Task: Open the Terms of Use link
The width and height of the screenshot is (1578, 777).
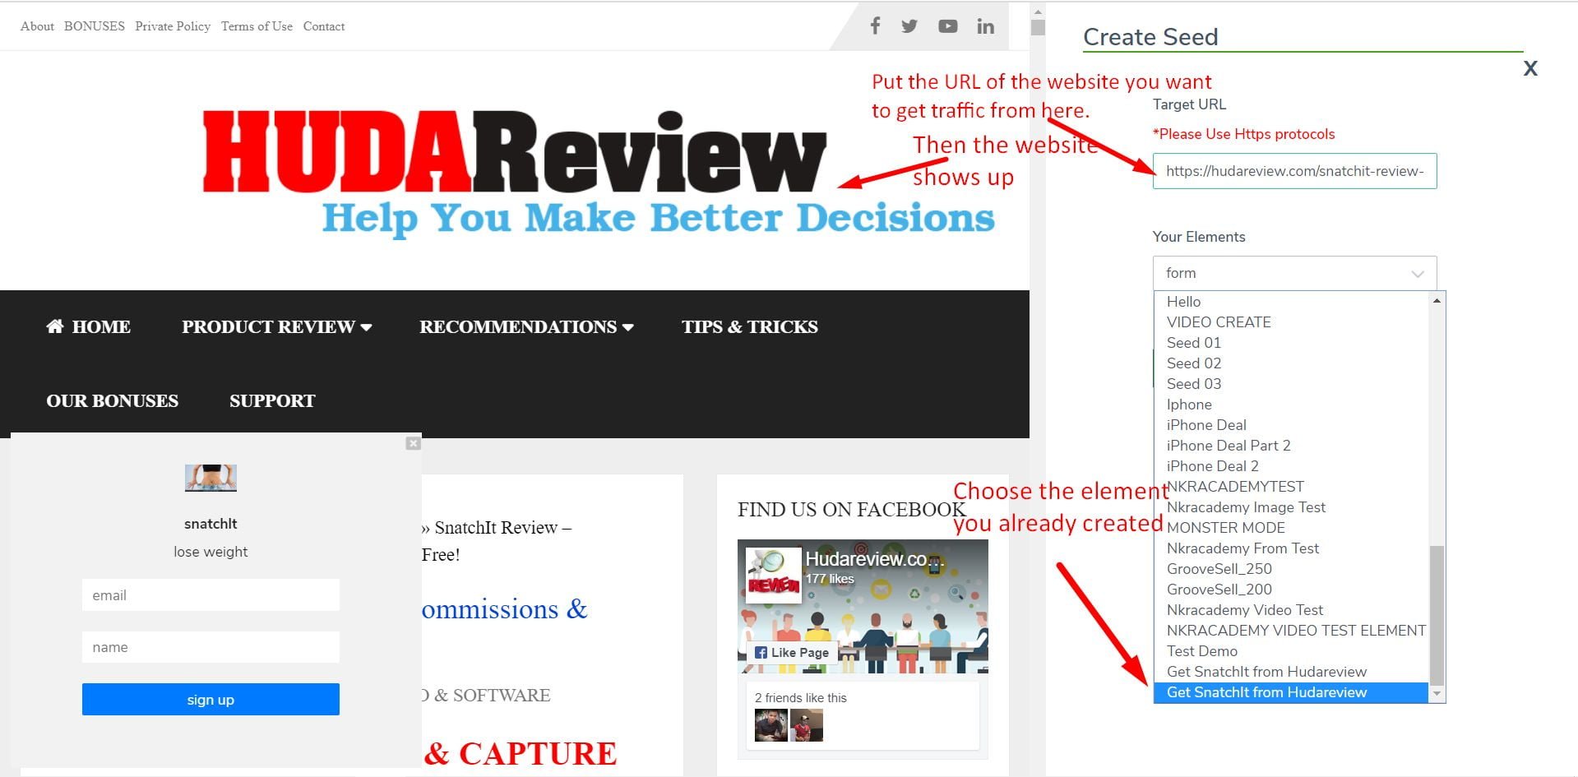Action: 257,26
